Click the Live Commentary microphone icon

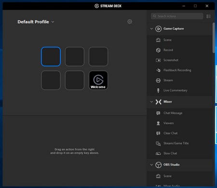point(158,90)
